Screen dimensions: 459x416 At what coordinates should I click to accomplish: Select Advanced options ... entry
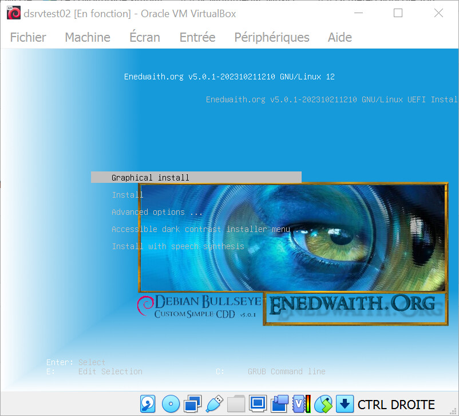tap(157, 212)
